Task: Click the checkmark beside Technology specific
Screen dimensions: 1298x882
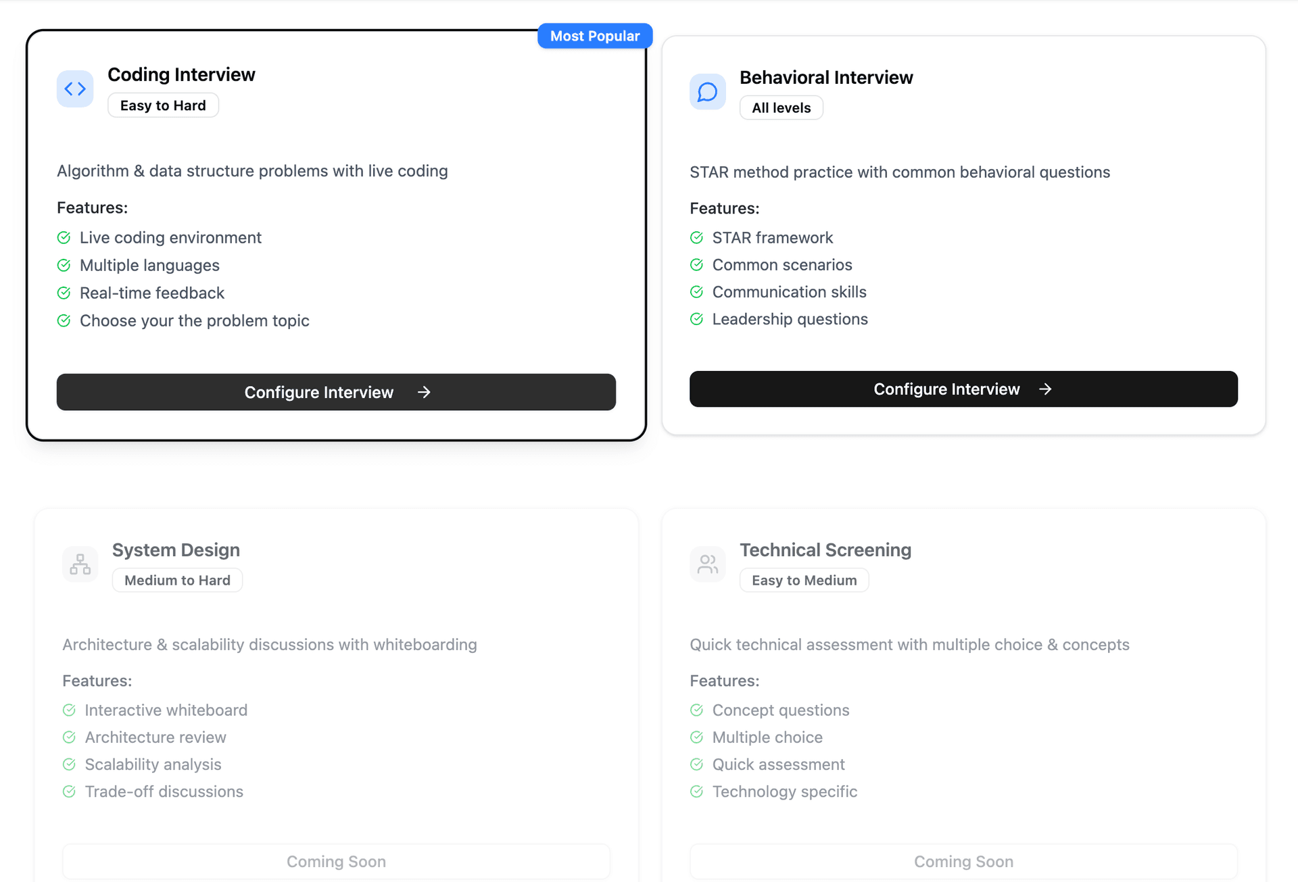Action: 696,791
